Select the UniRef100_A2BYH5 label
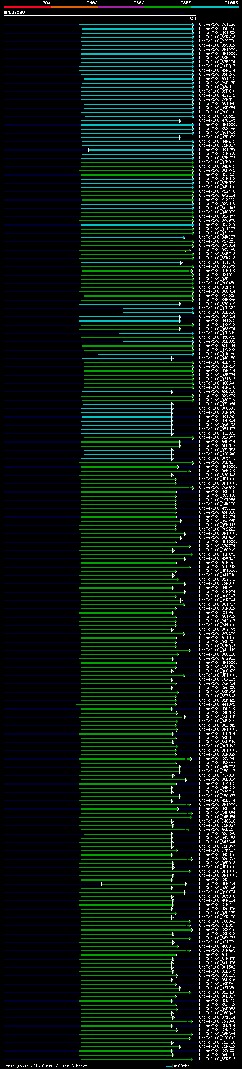 (x=217, y=362)
